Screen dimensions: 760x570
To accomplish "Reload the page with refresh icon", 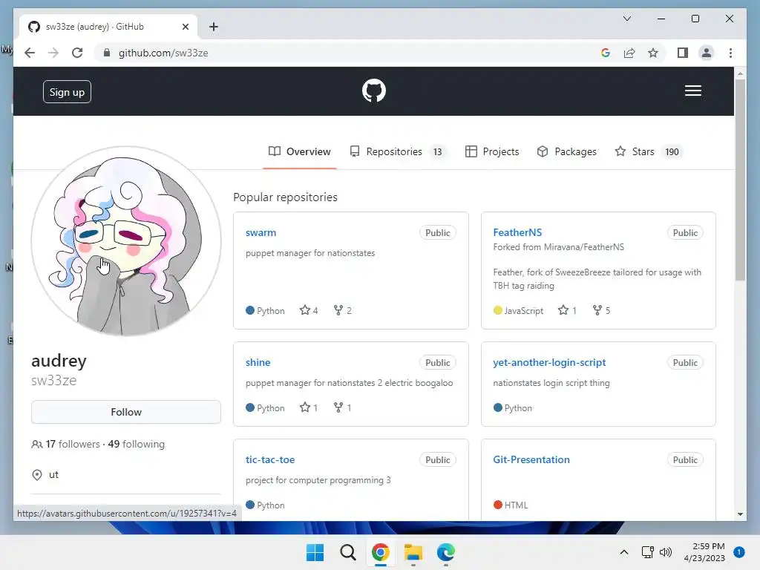I will pyautogui.click(x=77, y=53).
